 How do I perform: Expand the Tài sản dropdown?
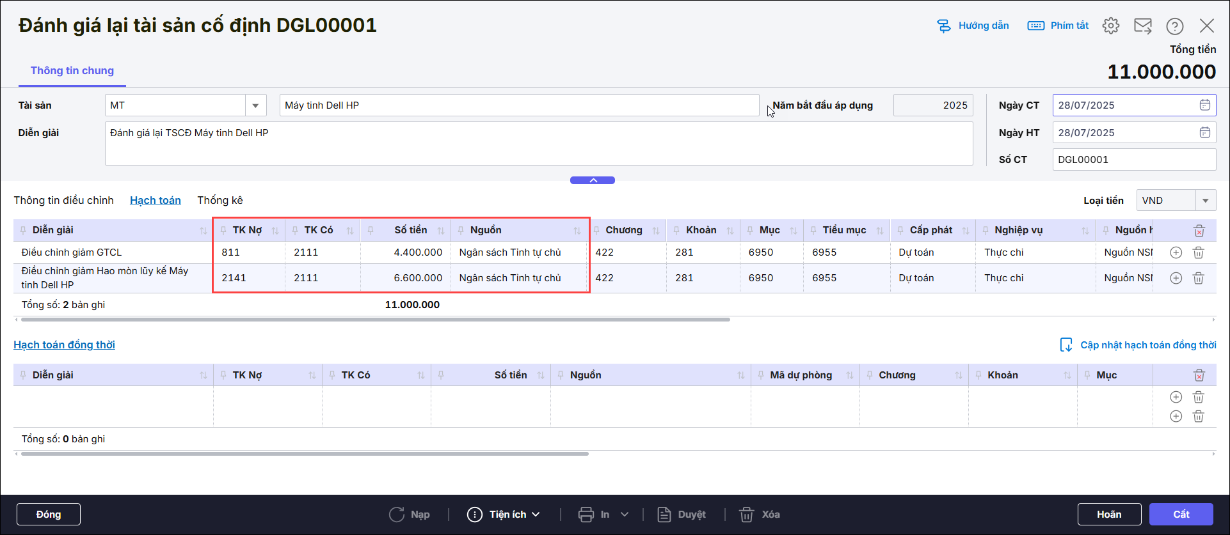pyautogui.click(x=255, y=105)
